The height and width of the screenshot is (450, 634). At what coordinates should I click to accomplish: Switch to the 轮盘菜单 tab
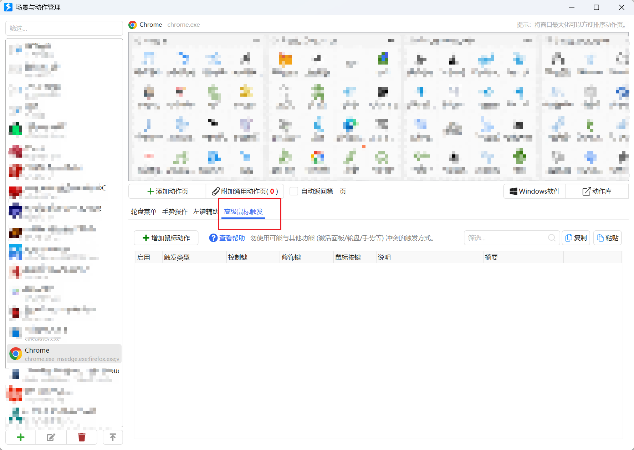pyautogui.click(x=144, y=212)
